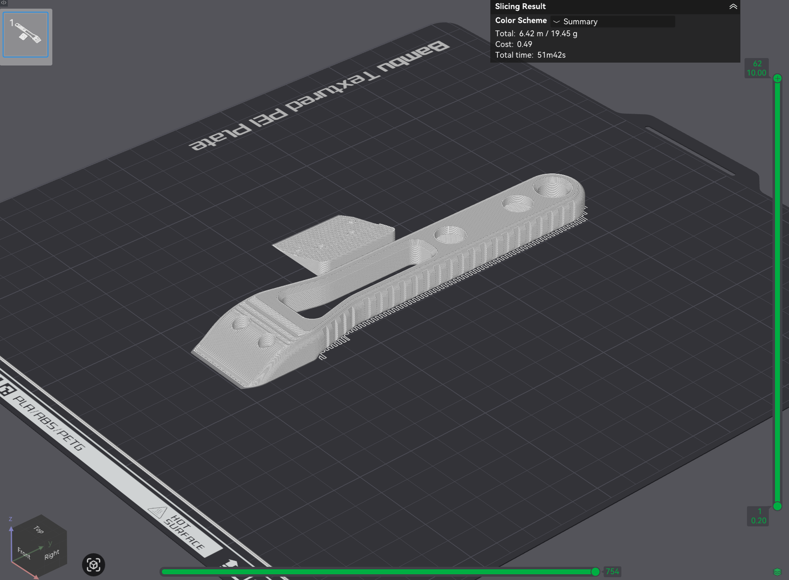
Task: Click the perspective view toggle icon
Action: point(94,565)
